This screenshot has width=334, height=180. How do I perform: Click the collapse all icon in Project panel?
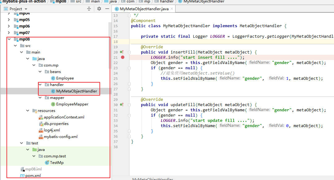(x=89, y=9)
